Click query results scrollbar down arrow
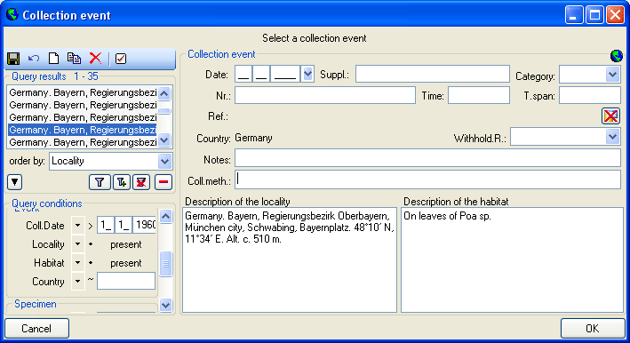Screen dimensions: 630x343 [164, 140]
